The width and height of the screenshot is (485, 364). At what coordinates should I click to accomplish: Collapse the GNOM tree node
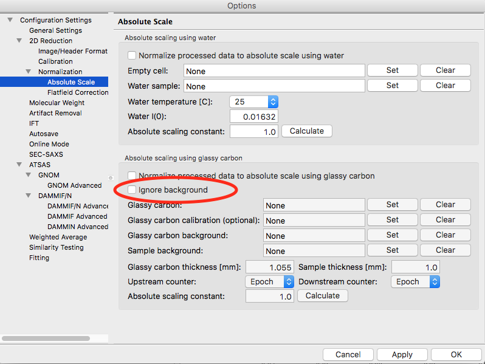coord(28,175)
